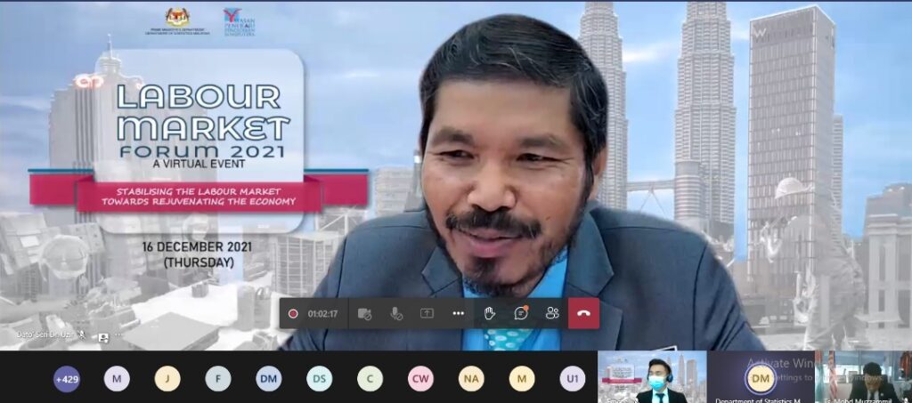Click the red recording indicator dot

293,313
